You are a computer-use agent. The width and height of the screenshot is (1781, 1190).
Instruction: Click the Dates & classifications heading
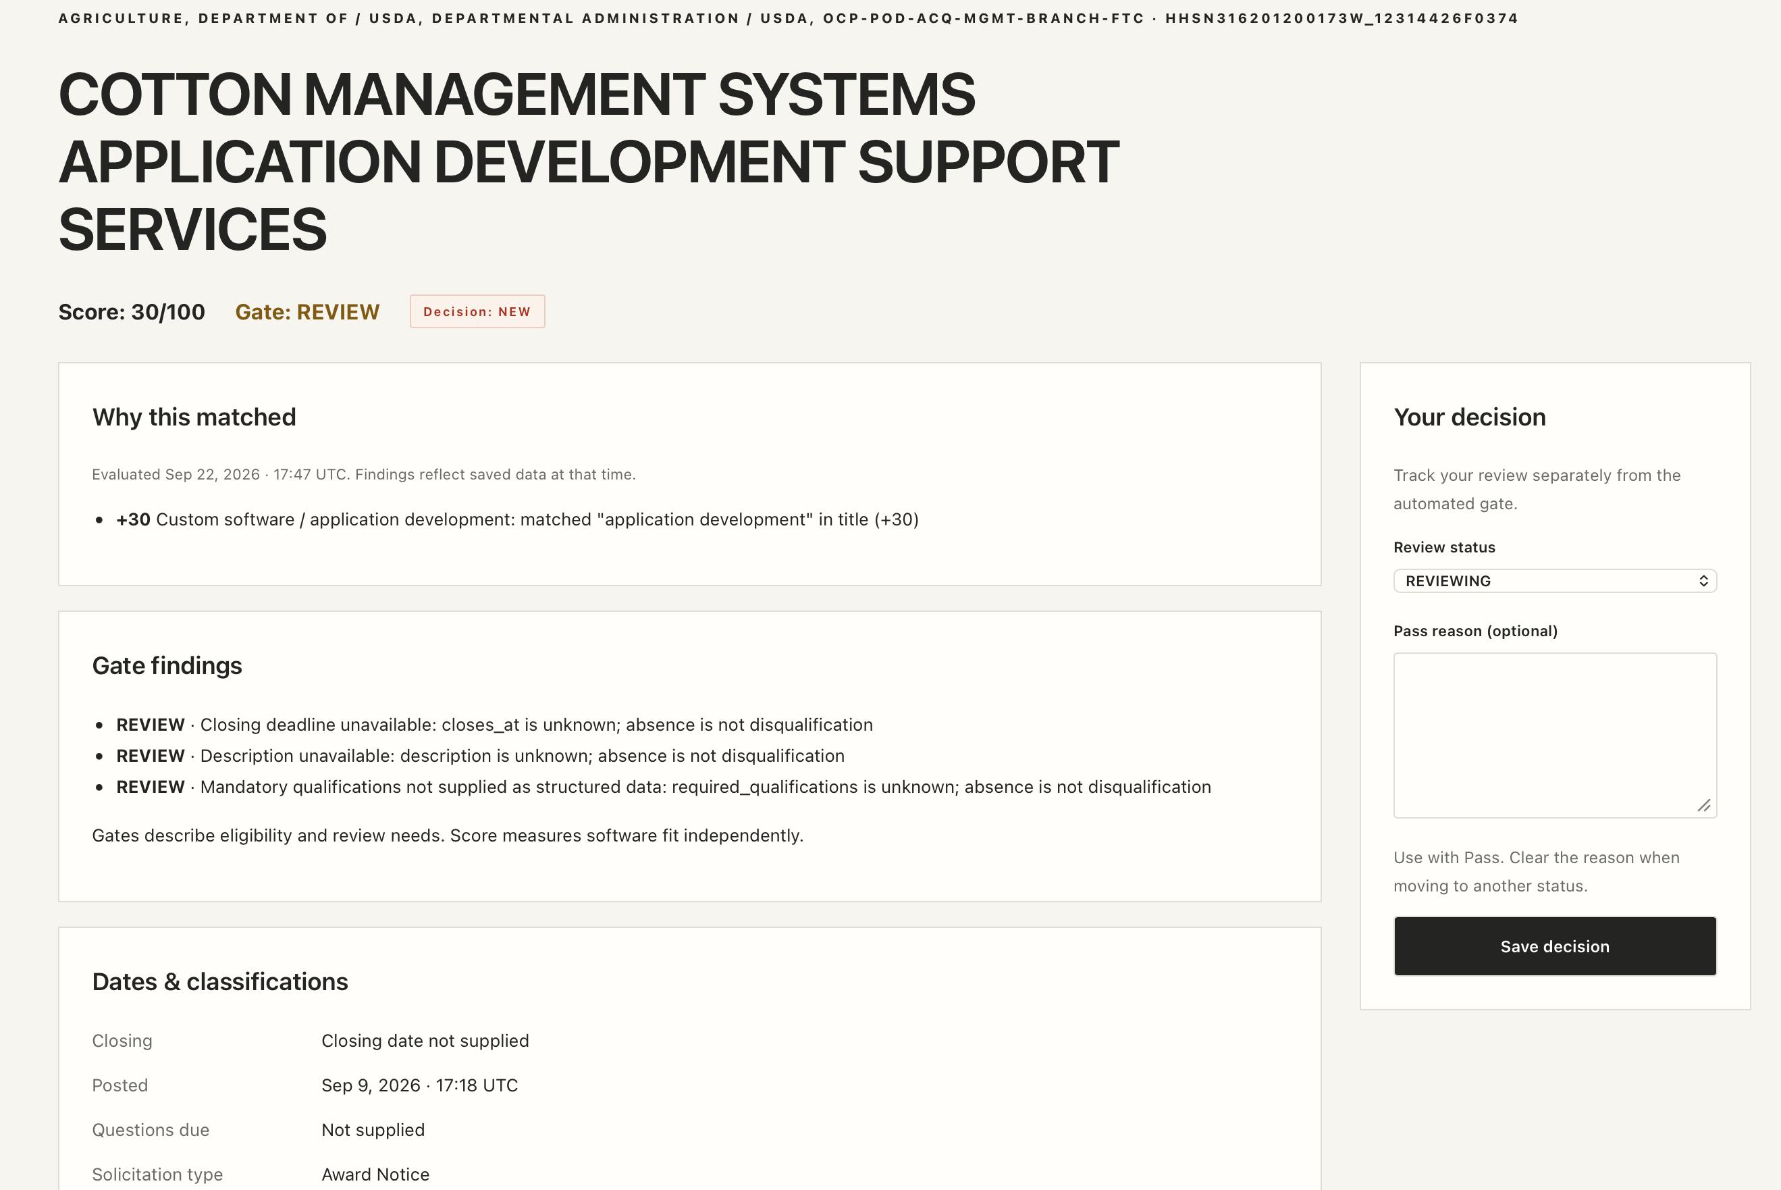(x=220, y=981)
